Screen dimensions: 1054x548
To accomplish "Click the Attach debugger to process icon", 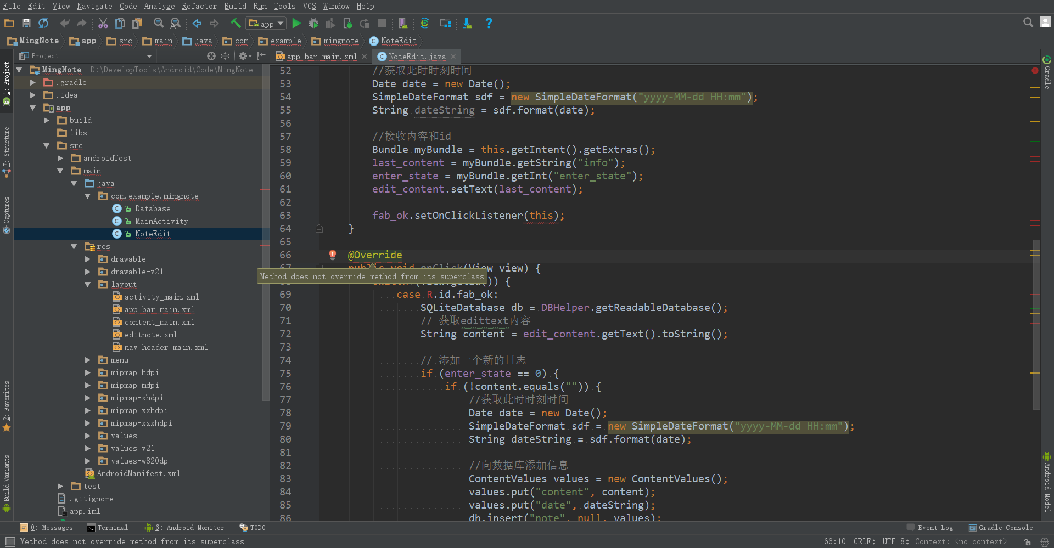I will [x=347, y=23].
